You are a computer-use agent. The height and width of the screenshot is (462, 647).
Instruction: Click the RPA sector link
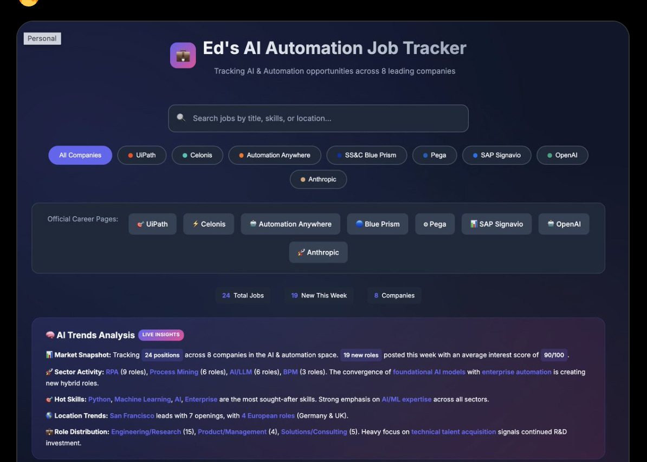tap(112, 372)
